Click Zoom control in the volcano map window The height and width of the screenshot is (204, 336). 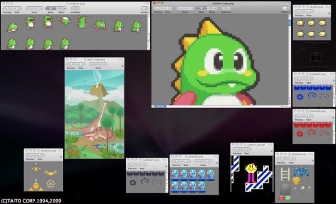98,64
